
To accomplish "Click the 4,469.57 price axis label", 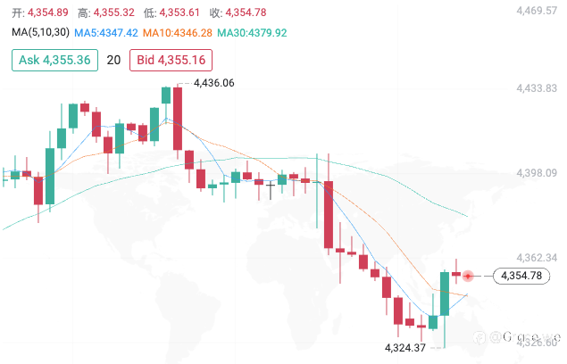I will pos(537,11).
